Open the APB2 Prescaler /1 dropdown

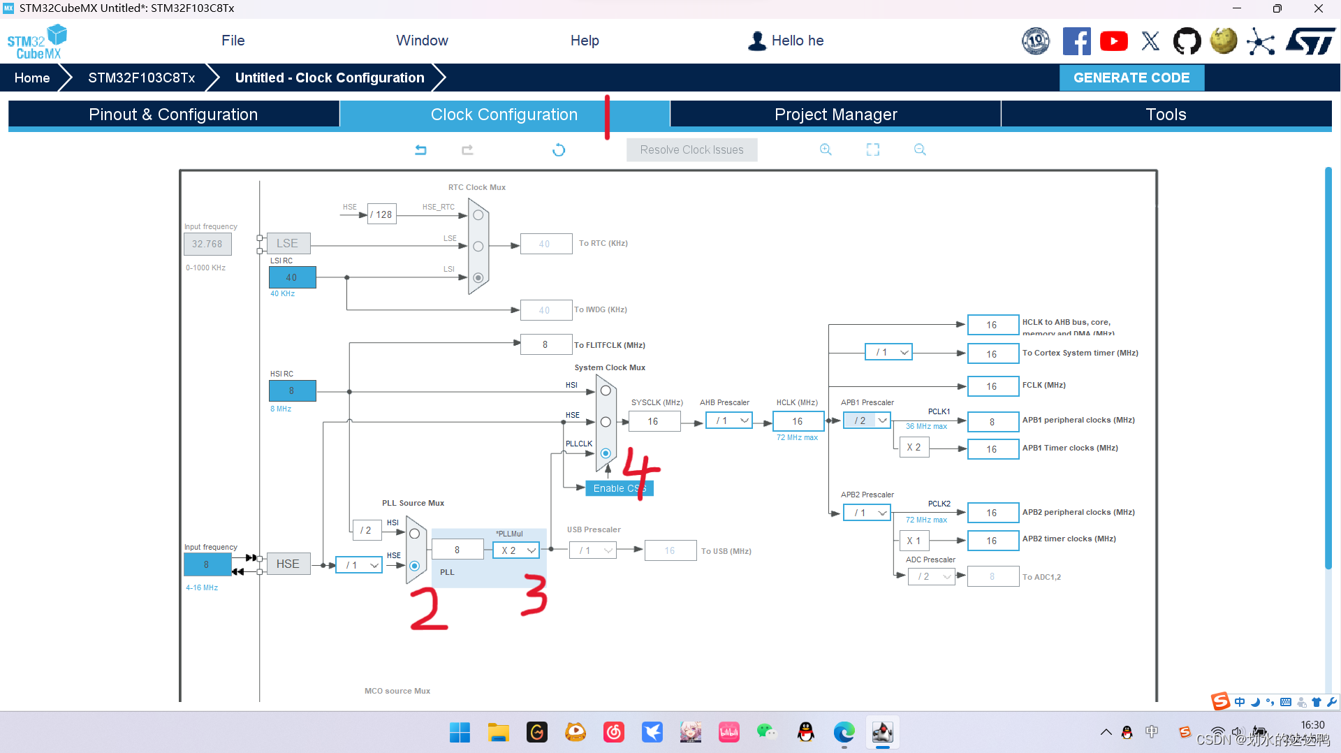point(867,513)
